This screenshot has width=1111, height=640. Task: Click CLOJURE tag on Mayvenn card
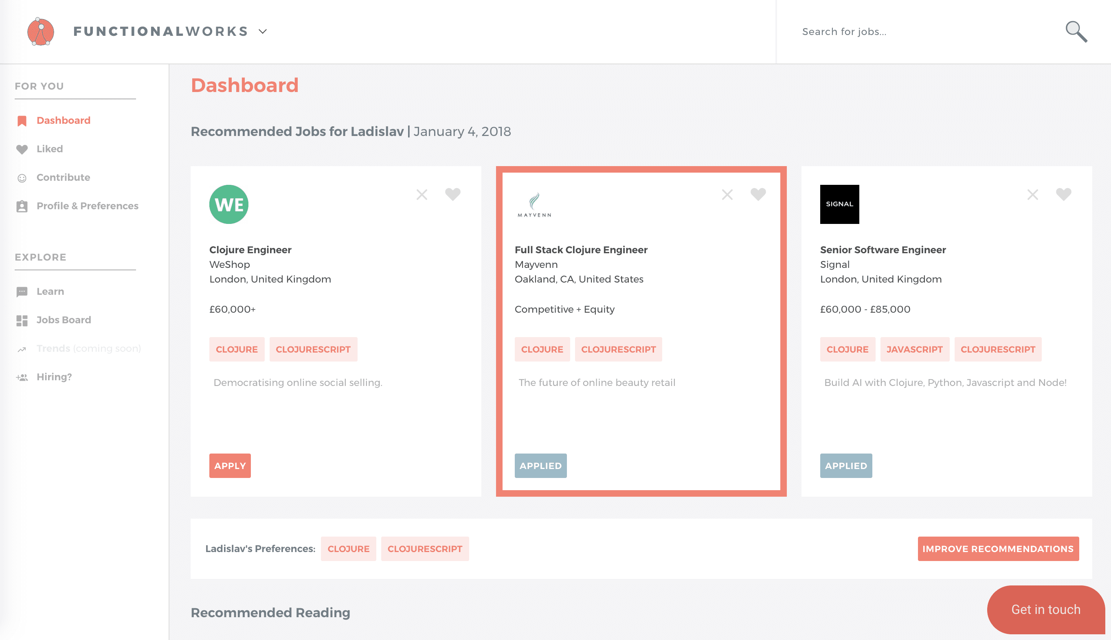(x=542, y=349)
